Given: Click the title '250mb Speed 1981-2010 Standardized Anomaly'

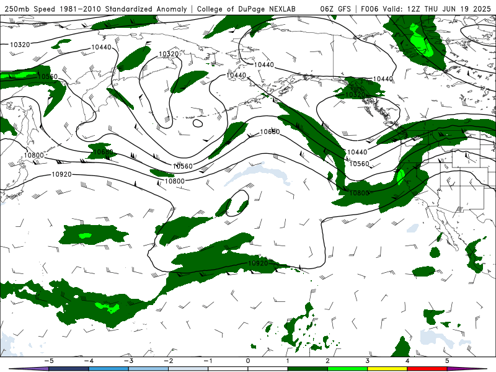Looking at the screenshot, I should point(95,9).
